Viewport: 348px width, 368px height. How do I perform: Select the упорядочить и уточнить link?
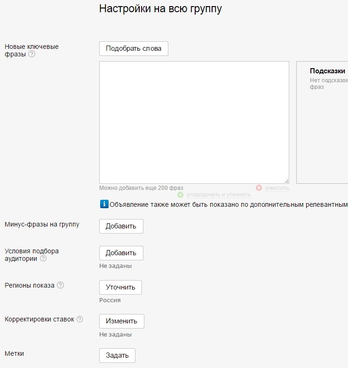[218, 195]
